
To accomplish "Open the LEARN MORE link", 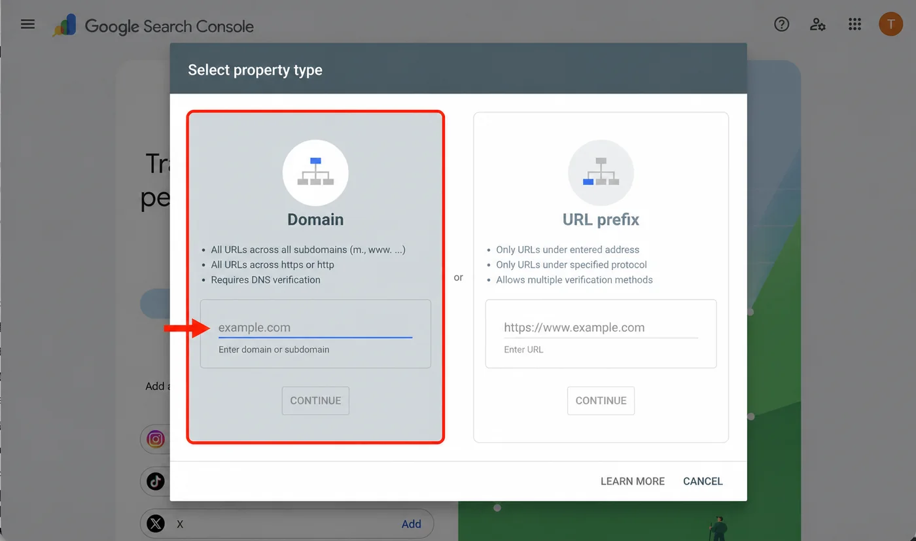I will (x=633, y=481).
